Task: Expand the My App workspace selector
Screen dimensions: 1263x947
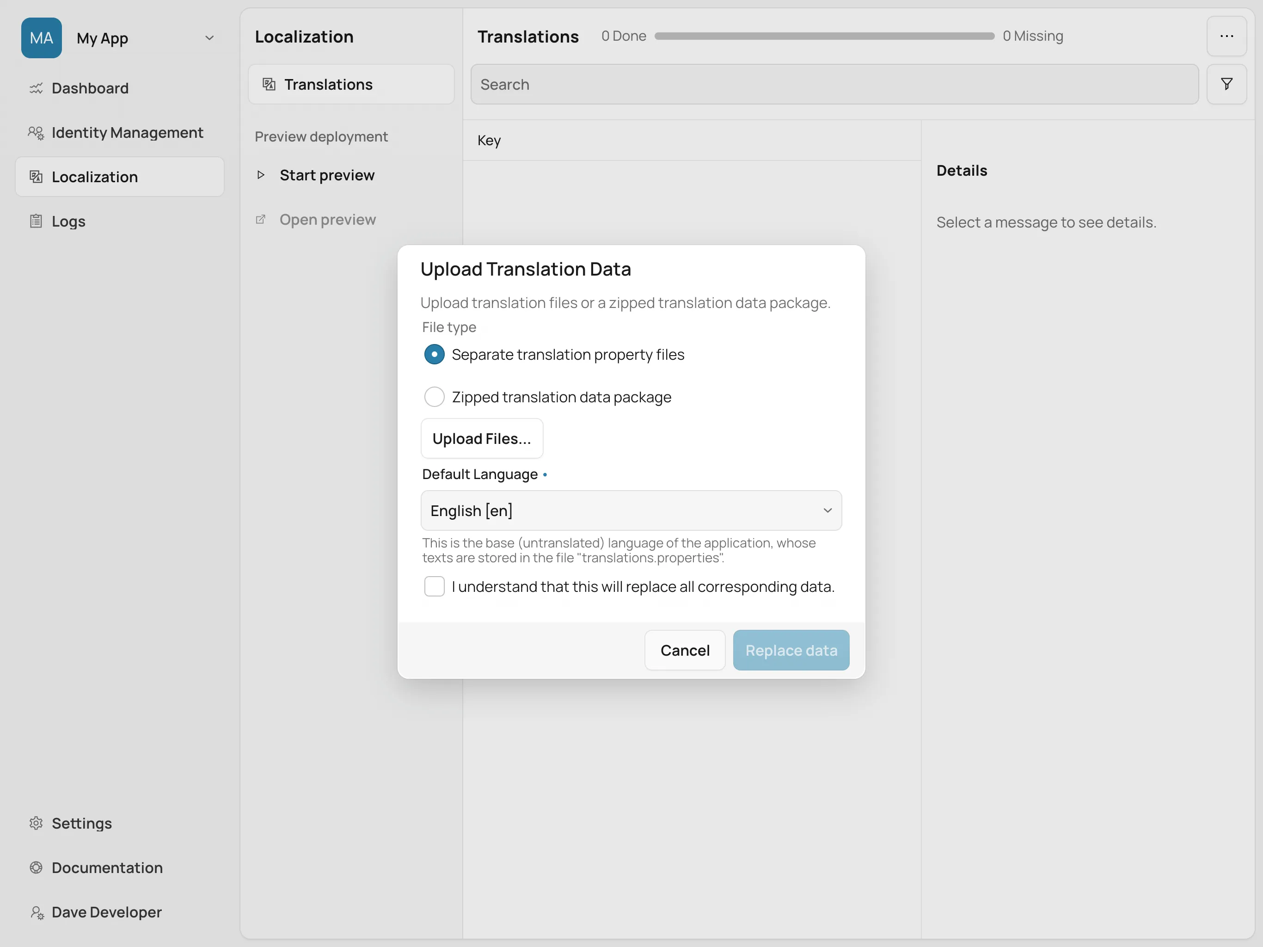Action: 209,38
